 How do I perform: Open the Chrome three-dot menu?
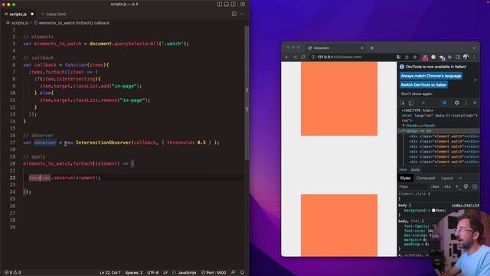474,57
